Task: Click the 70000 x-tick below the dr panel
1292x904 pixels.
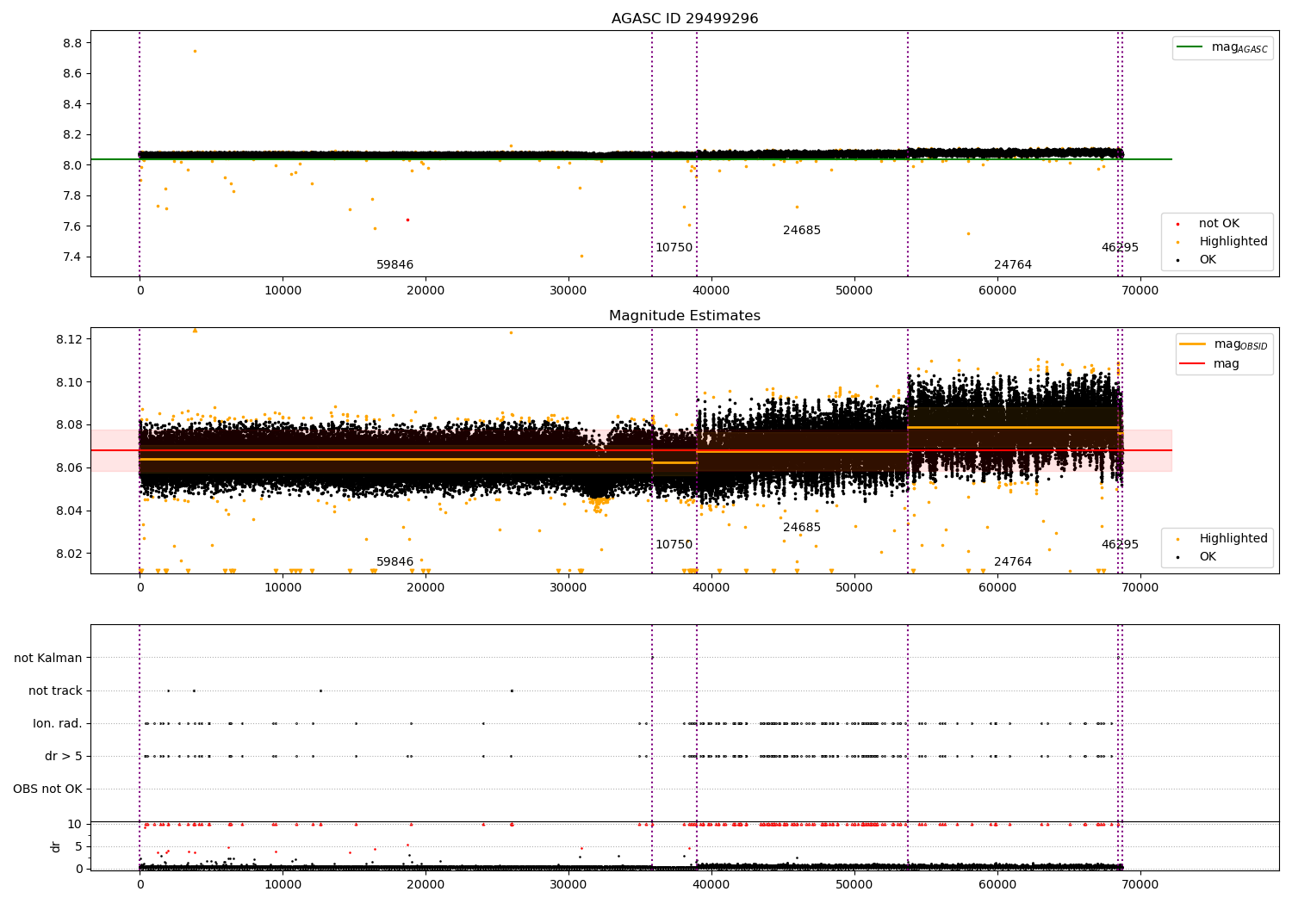Action: point(1140,884)
